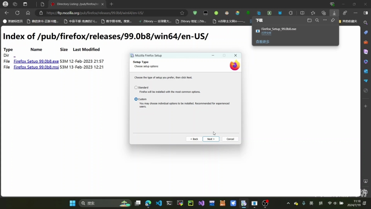Open a new browser tab

click(112, 4)
